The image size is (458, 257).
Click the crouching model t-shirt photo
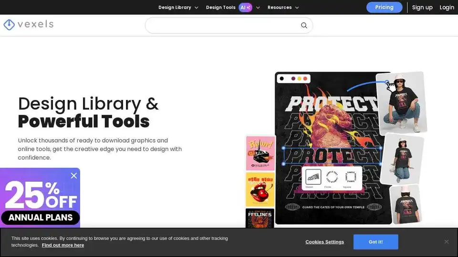(402, 103)
